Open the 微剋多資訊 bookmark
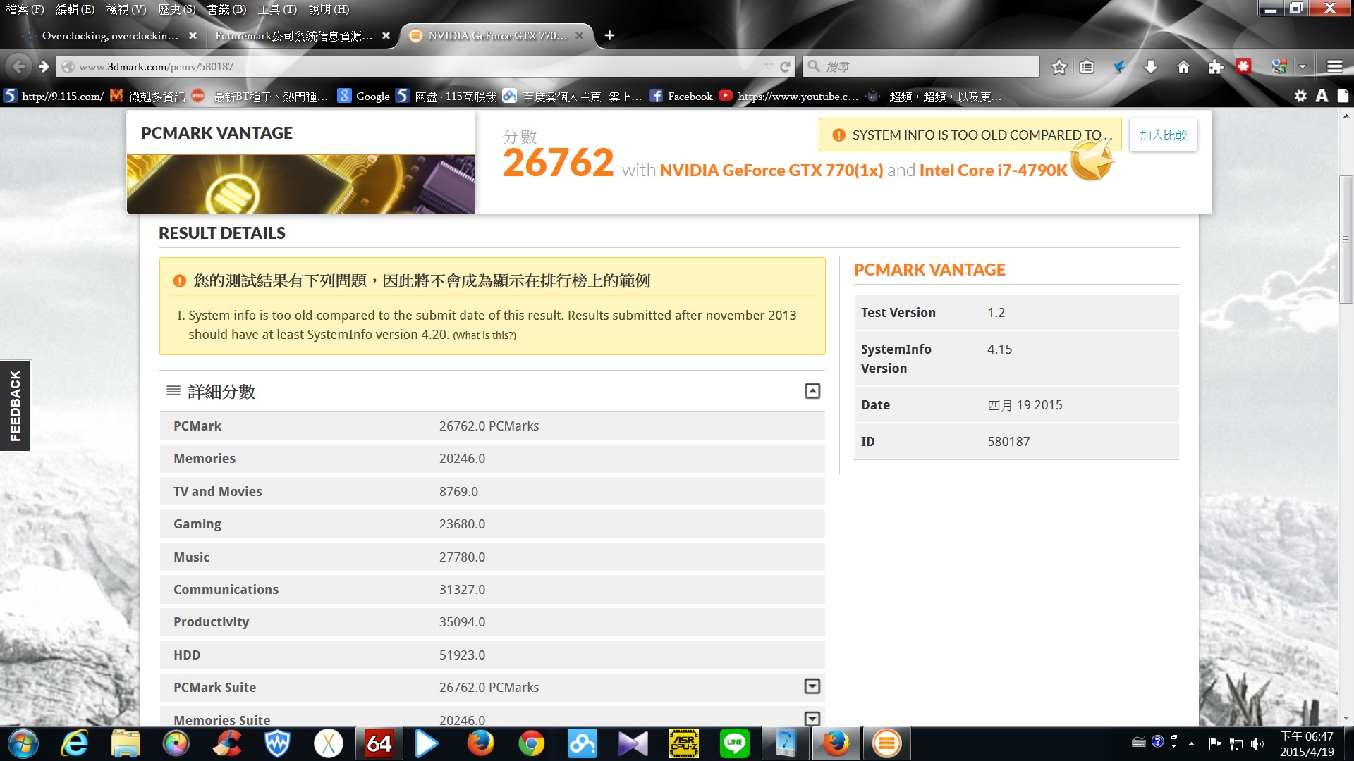This screenshot has width=1354, height=761. pos(148,96)
